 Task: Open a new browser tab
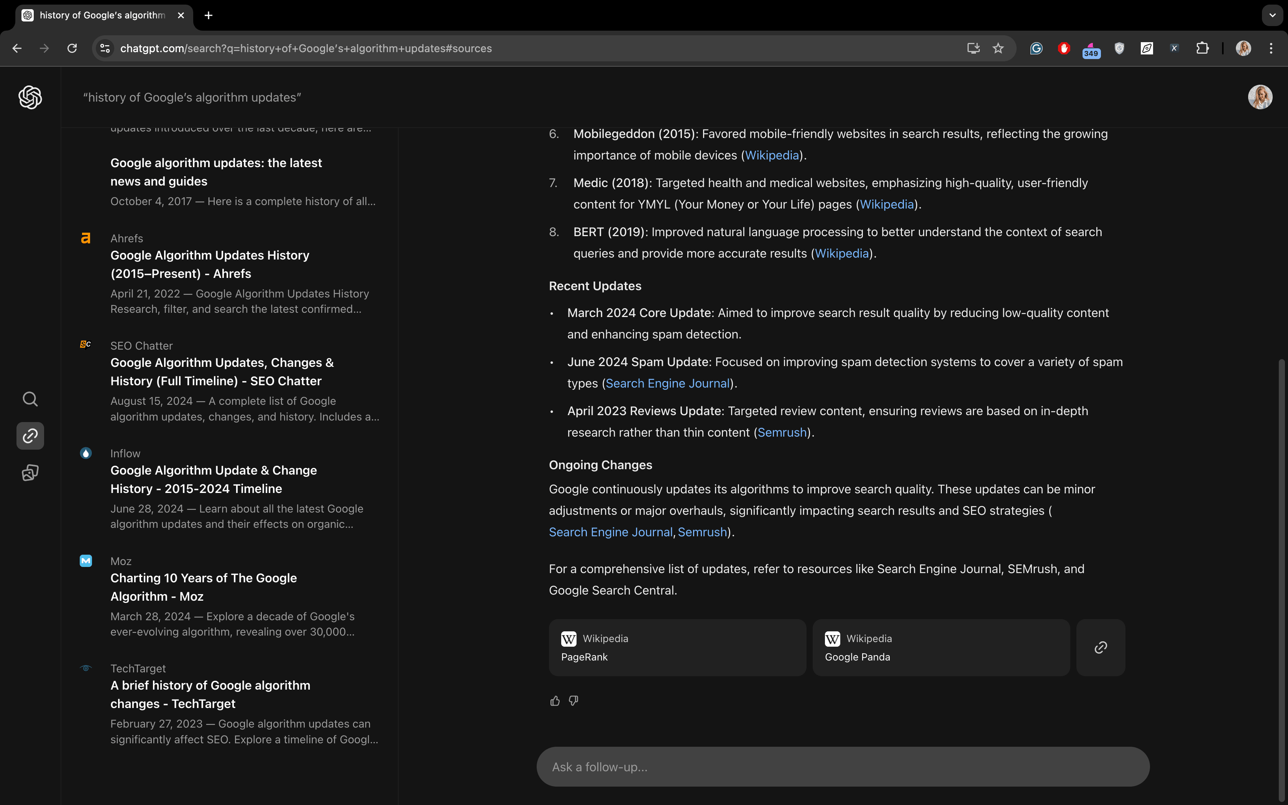tap(209, 15)
